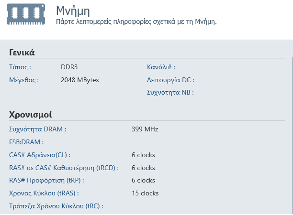Screen dimensions: 293x215
Task: Click the FSB:DRAM label
Action: (x=27, y=142)
